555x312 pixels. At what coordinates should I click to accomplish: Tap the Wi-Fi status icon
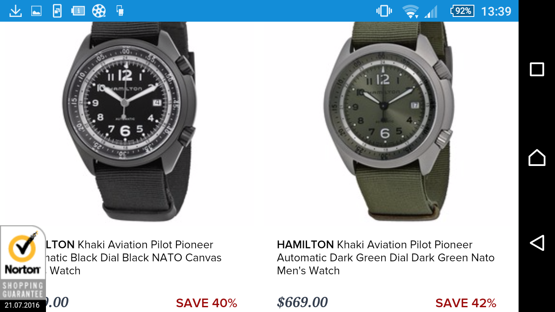pyautogui.click(x=410, y=11)
